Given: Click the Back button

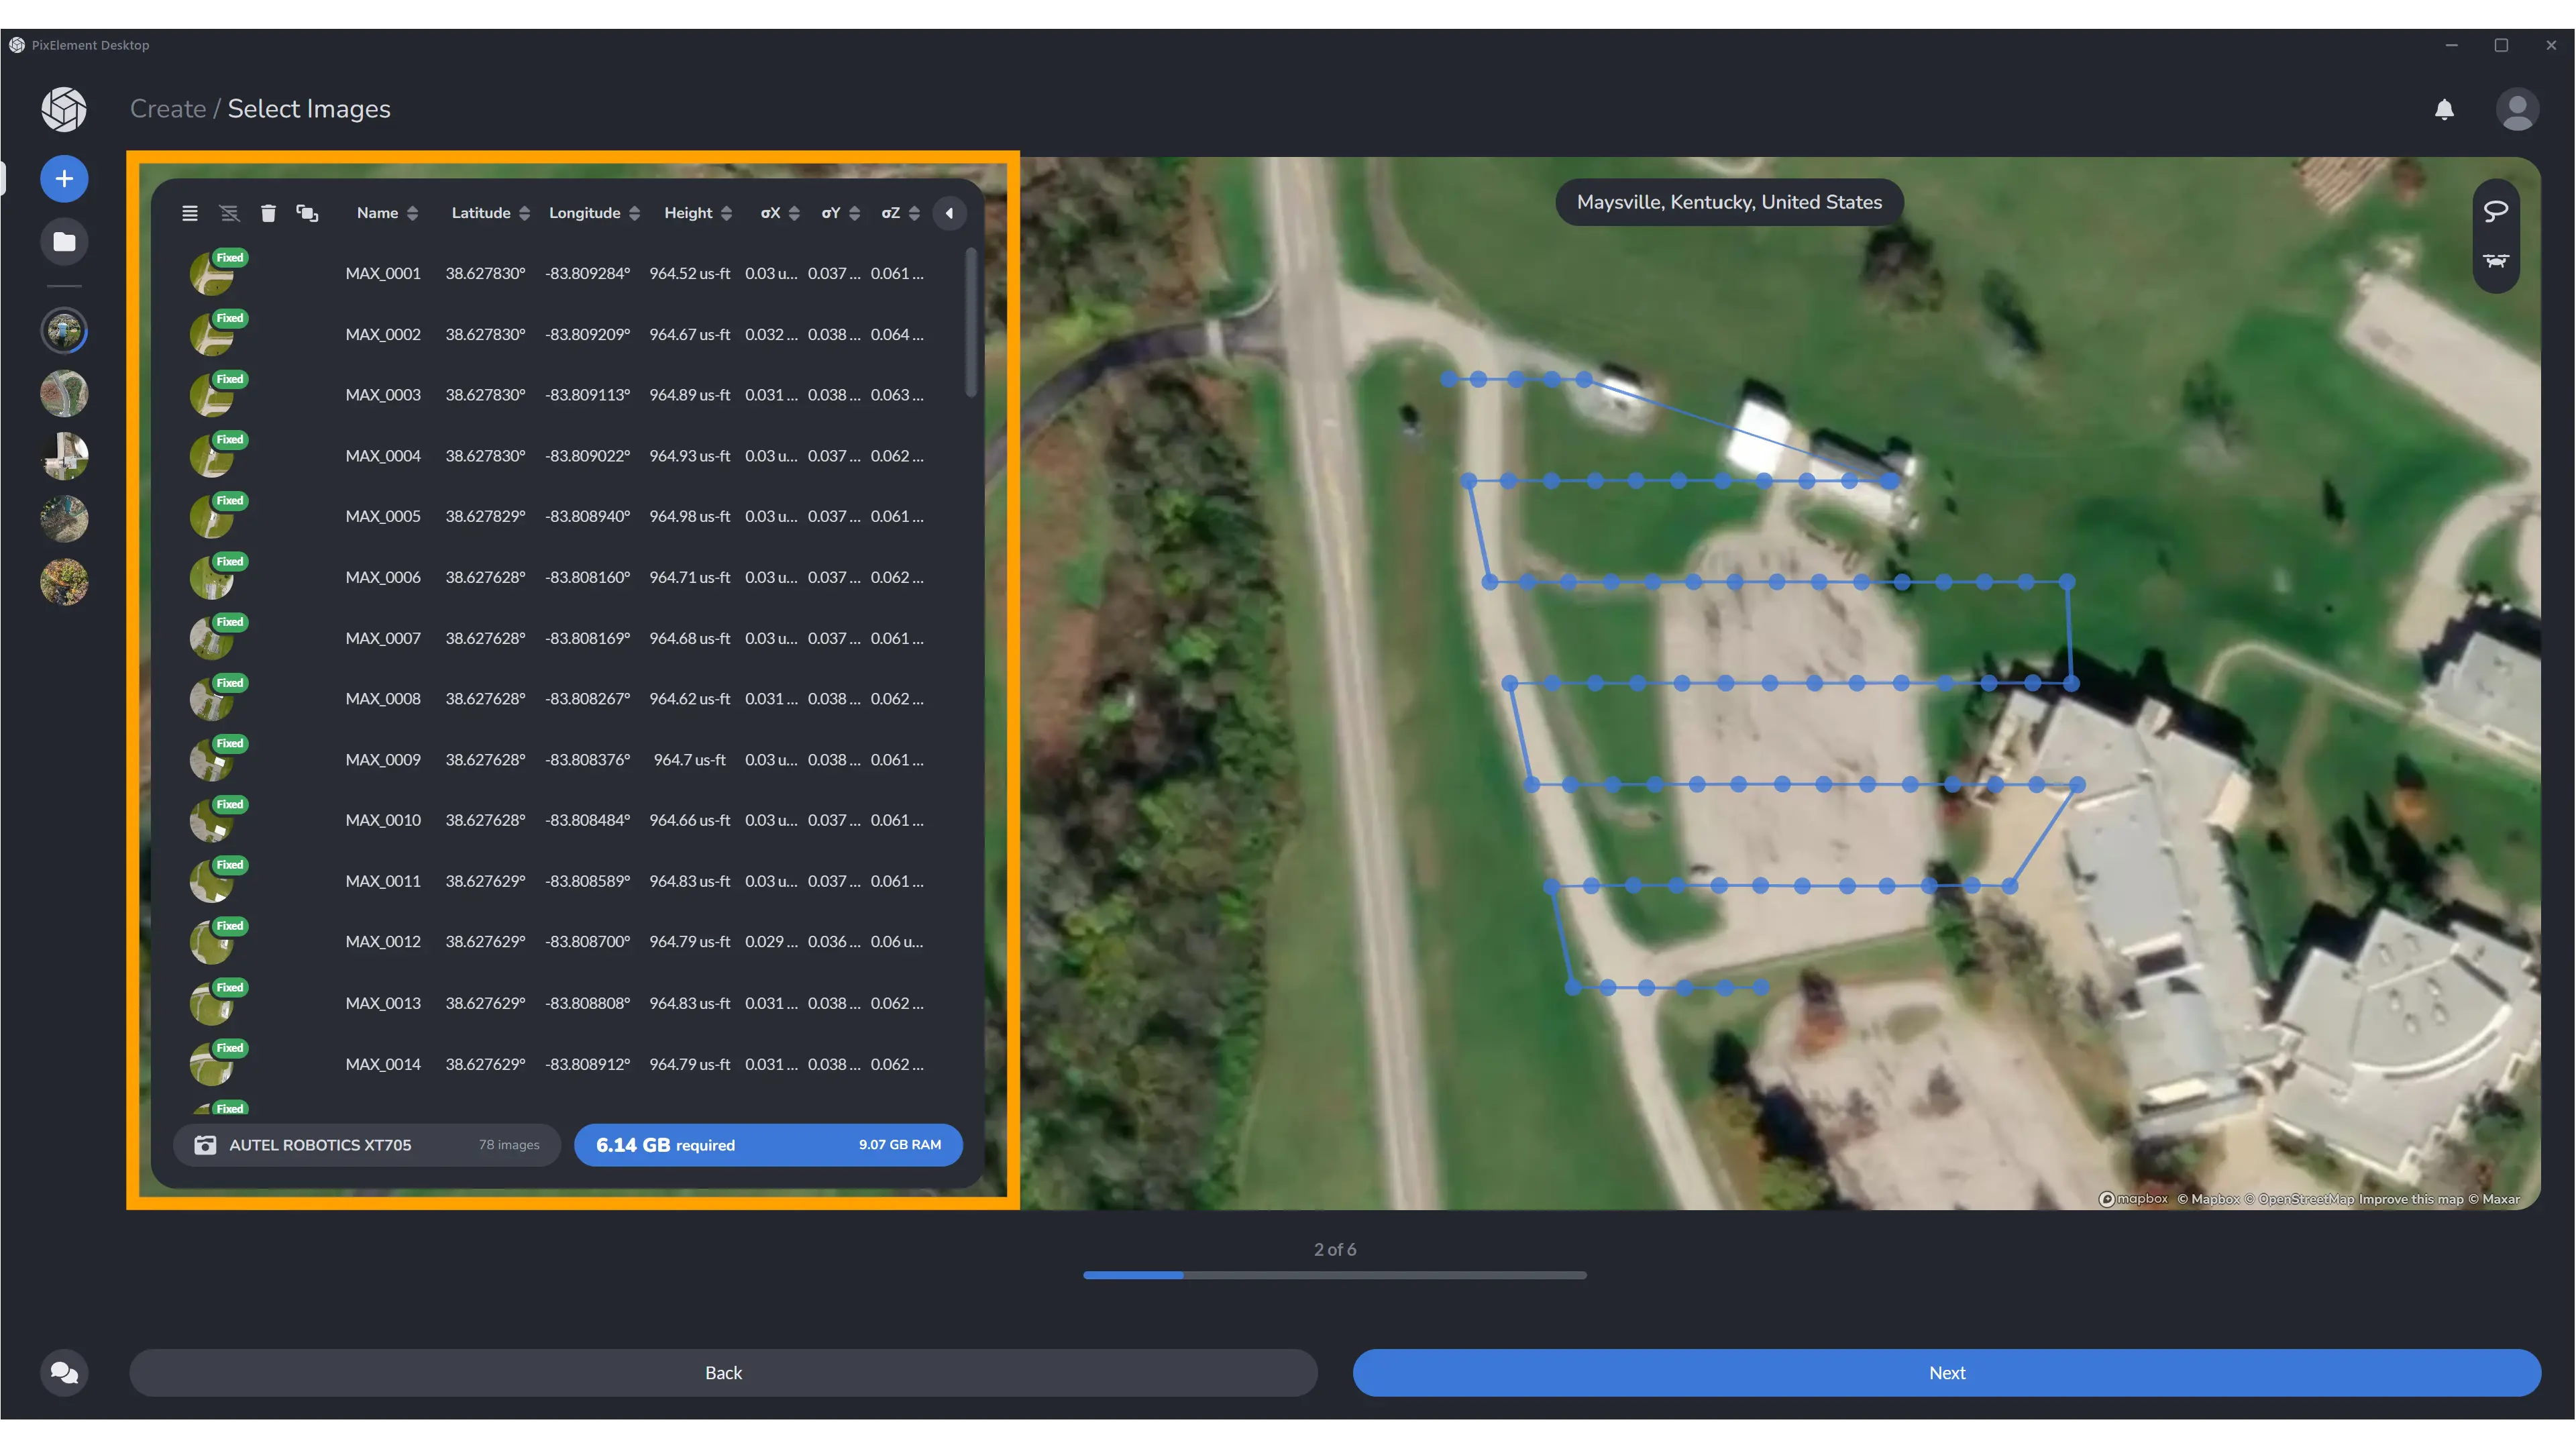Looking at the screenshot, I should coord(723,1372).
